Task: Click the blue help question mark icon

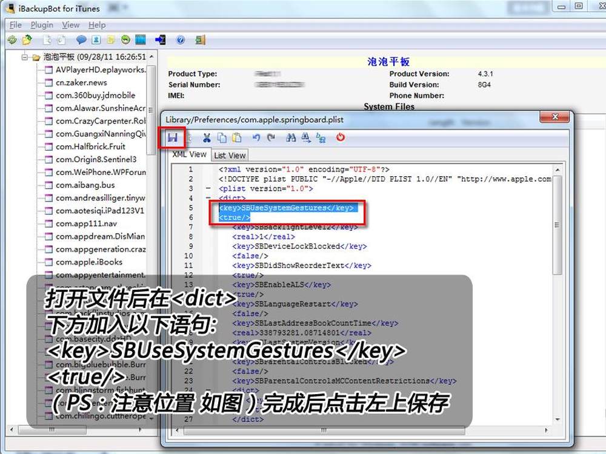Action: [180, 40]
